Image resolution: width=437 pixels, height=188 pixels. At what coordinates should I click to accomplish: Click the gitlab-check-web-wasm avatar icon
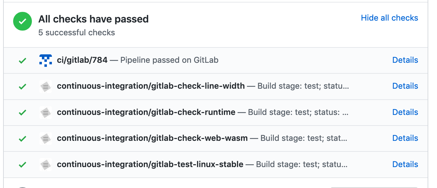(46, 138)
